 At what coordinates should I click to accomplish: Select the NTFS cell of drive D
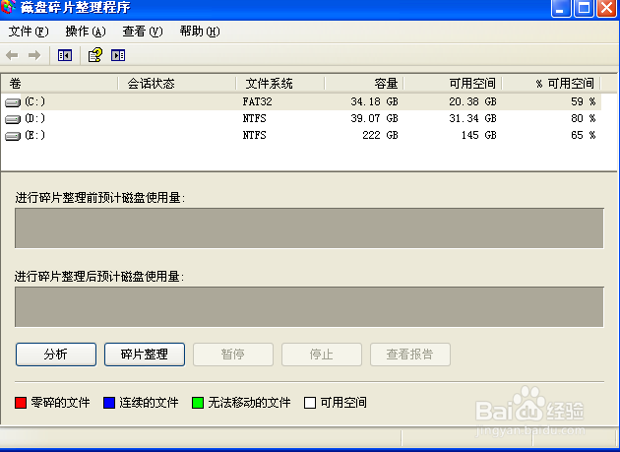254,118
